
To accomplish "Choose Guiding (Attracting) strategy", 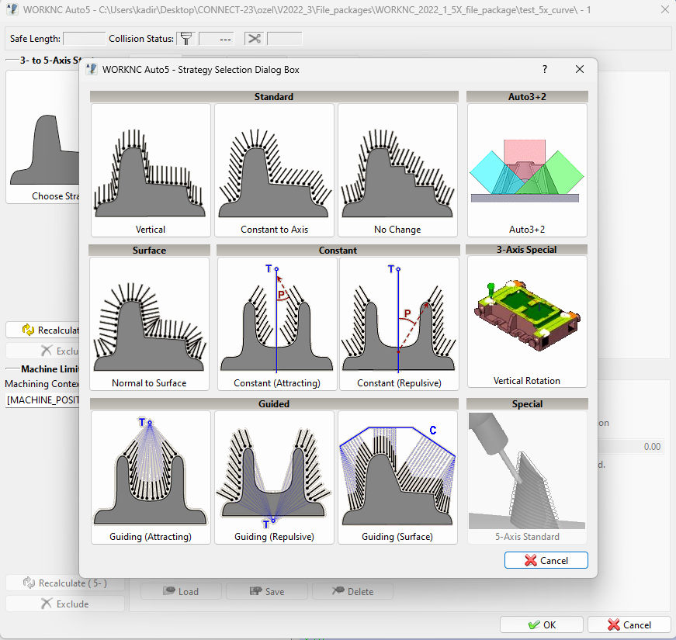I will 151,477.
